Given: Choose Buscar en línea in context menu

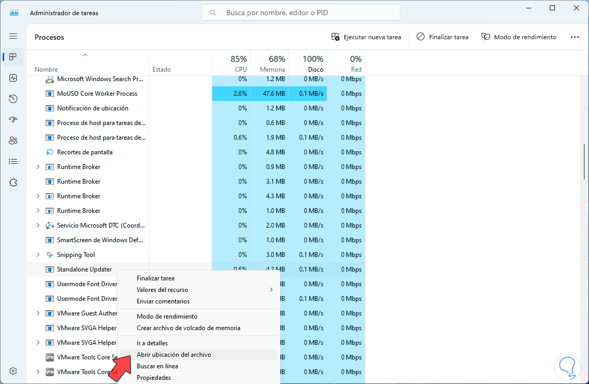Looking at the screenshot, I should 199,366.
